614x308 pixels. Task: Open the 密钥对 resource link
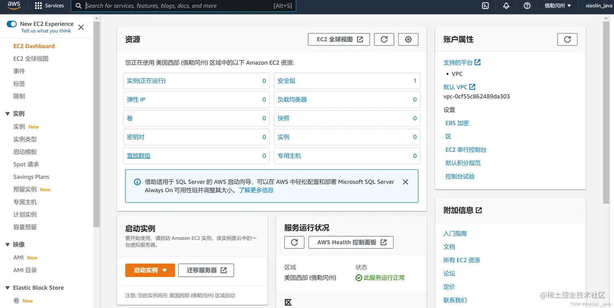pos(136,137)
